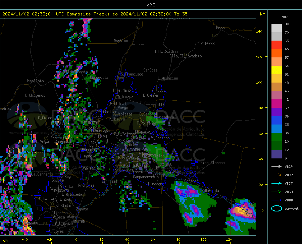Click the 'Dormida' map label
The width and height of the screenshot is (302, 244).
click(212, 191)
